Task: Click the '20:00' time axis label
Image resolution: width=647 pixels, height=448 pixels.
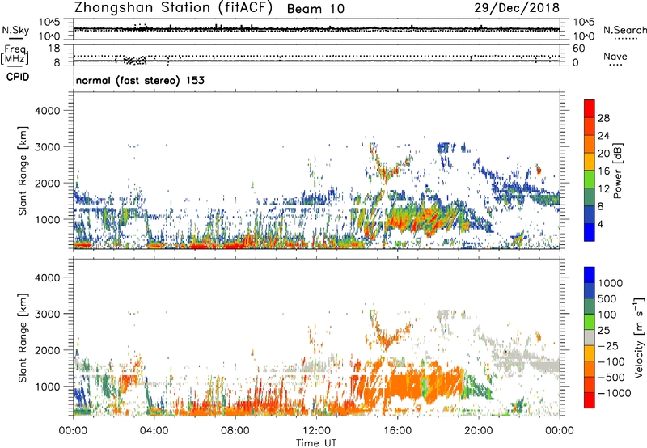Action: point(478,431)
